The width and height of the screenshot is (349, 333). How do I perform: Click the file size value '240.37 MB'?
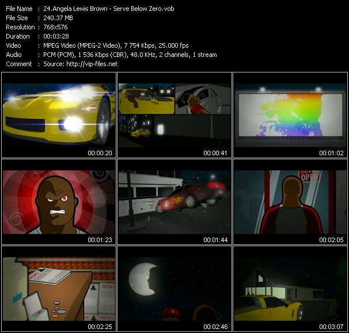[58, 18]
